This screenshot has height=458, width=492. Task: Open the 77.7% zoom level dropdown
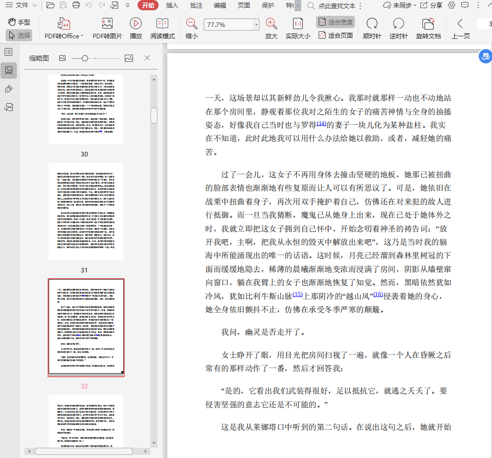256,25
